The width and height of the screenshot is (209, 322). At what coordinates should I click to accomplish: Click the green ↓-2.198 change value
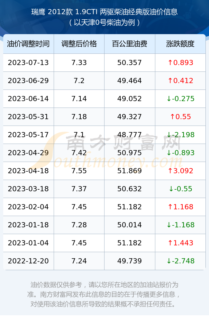tap(180, 135)
